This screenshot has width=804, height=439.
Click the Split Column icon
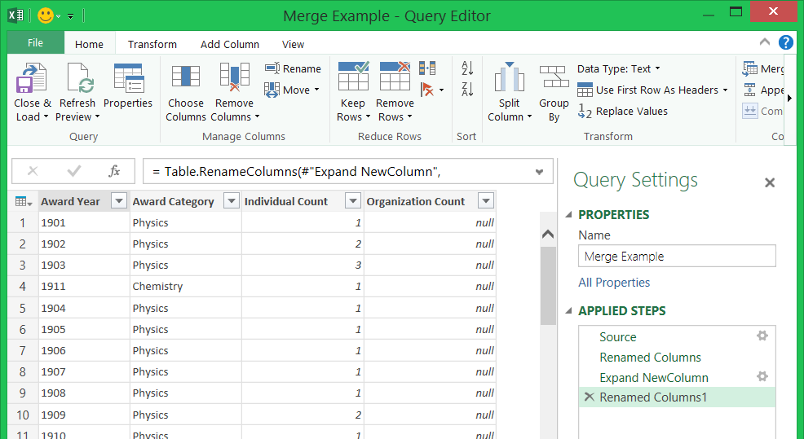pos(510,78)
